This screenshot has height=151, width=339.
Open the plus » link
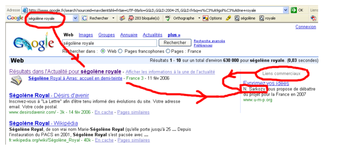point(174,35)
